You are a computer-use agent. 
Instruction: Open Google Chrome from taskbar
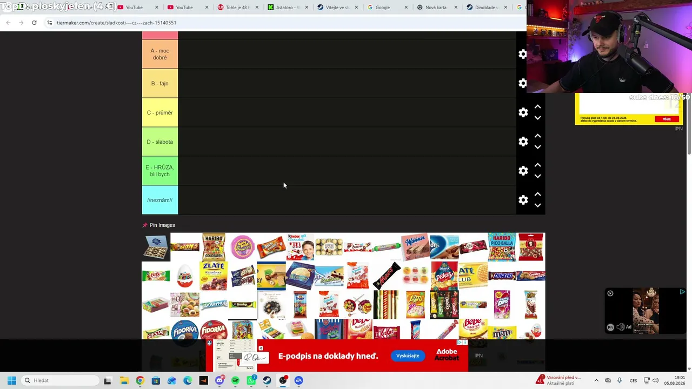click(139, 380)
